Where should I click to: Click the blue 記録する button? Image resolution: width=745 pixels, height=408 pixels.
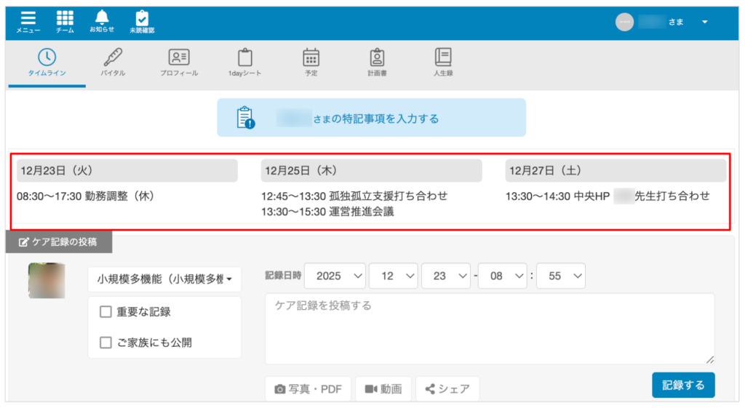tap(682, 385)
